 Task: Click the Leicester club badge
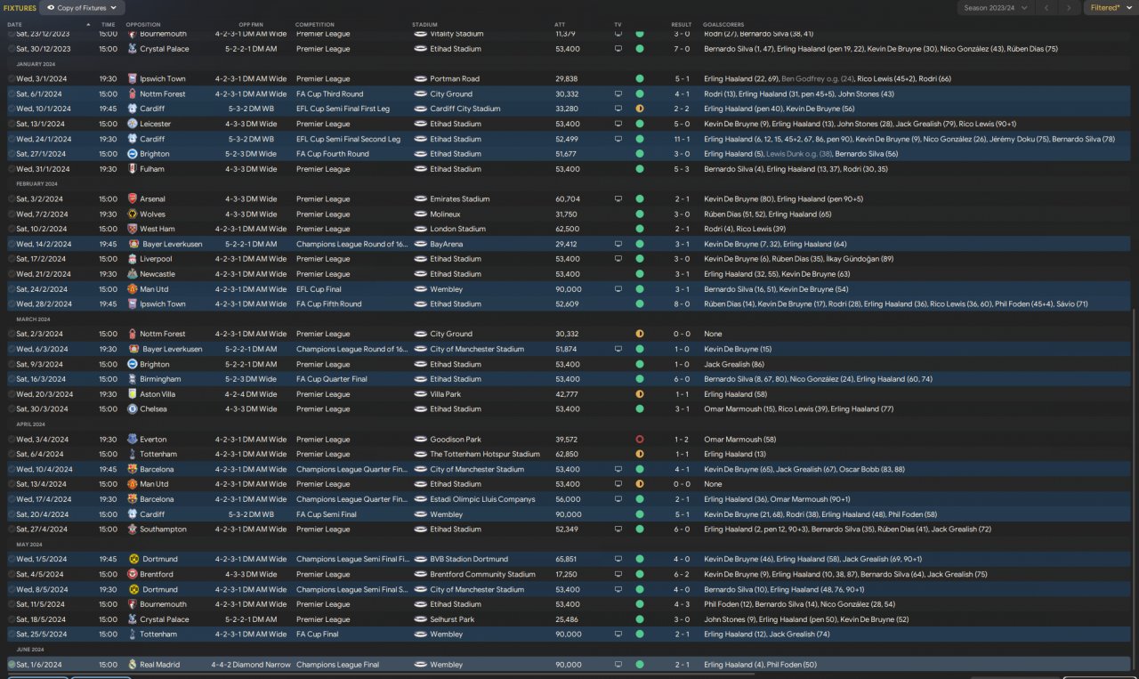pos(133,124)
